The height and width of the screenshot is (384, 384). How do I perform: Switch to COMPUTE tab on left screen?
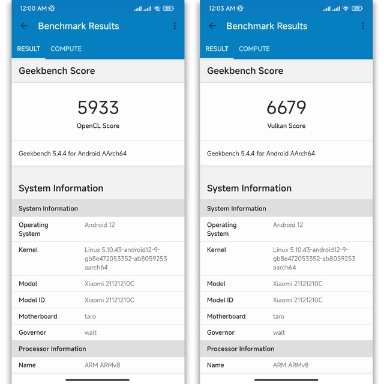pos(66,49)
